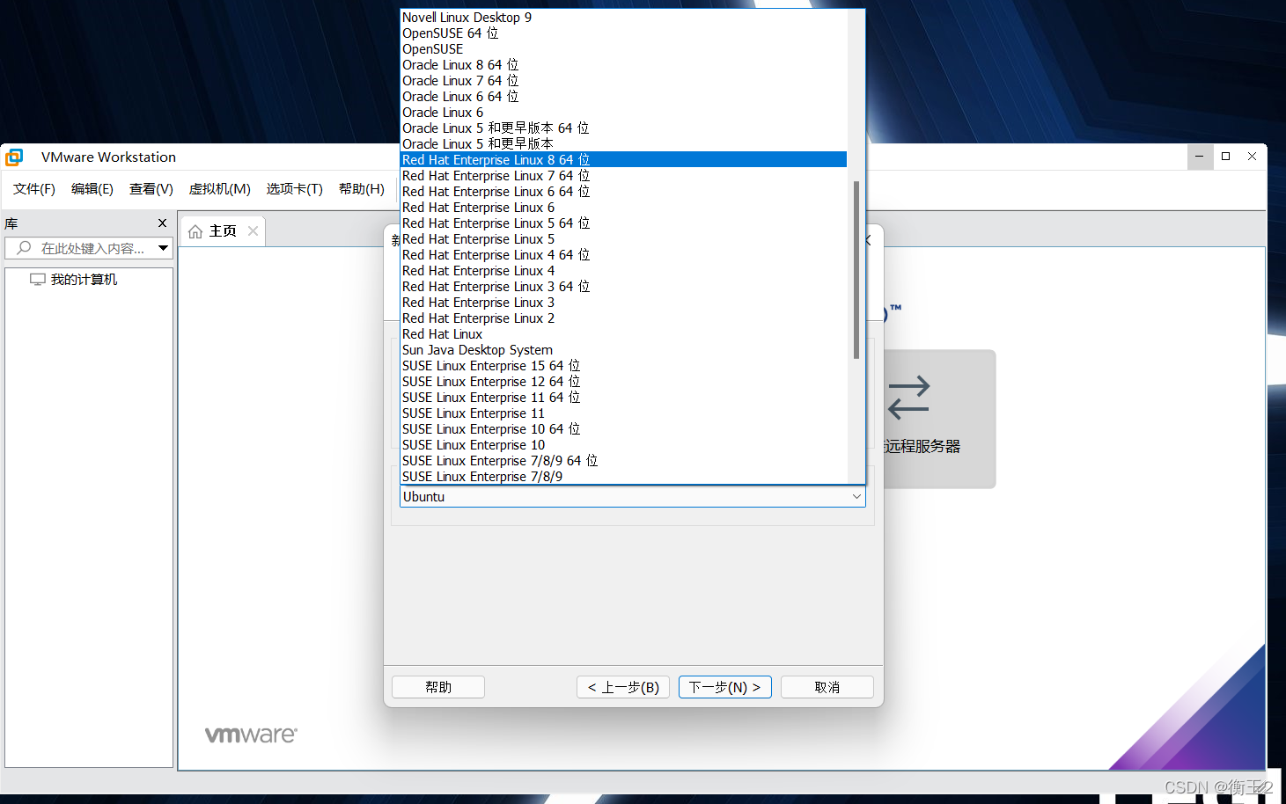Pick SUSE Linux Enterprise 10 64 位
Screen dimensions: 1286x804
tap(623, 429)
